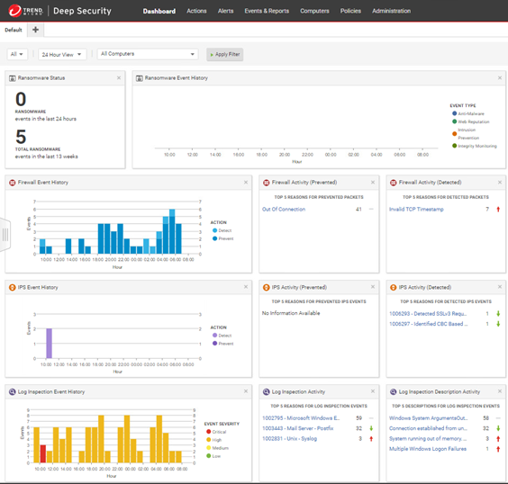This screenshot has width=508, height=484.
Task: Close the IPS Event History widget
Action: (246, 287)
